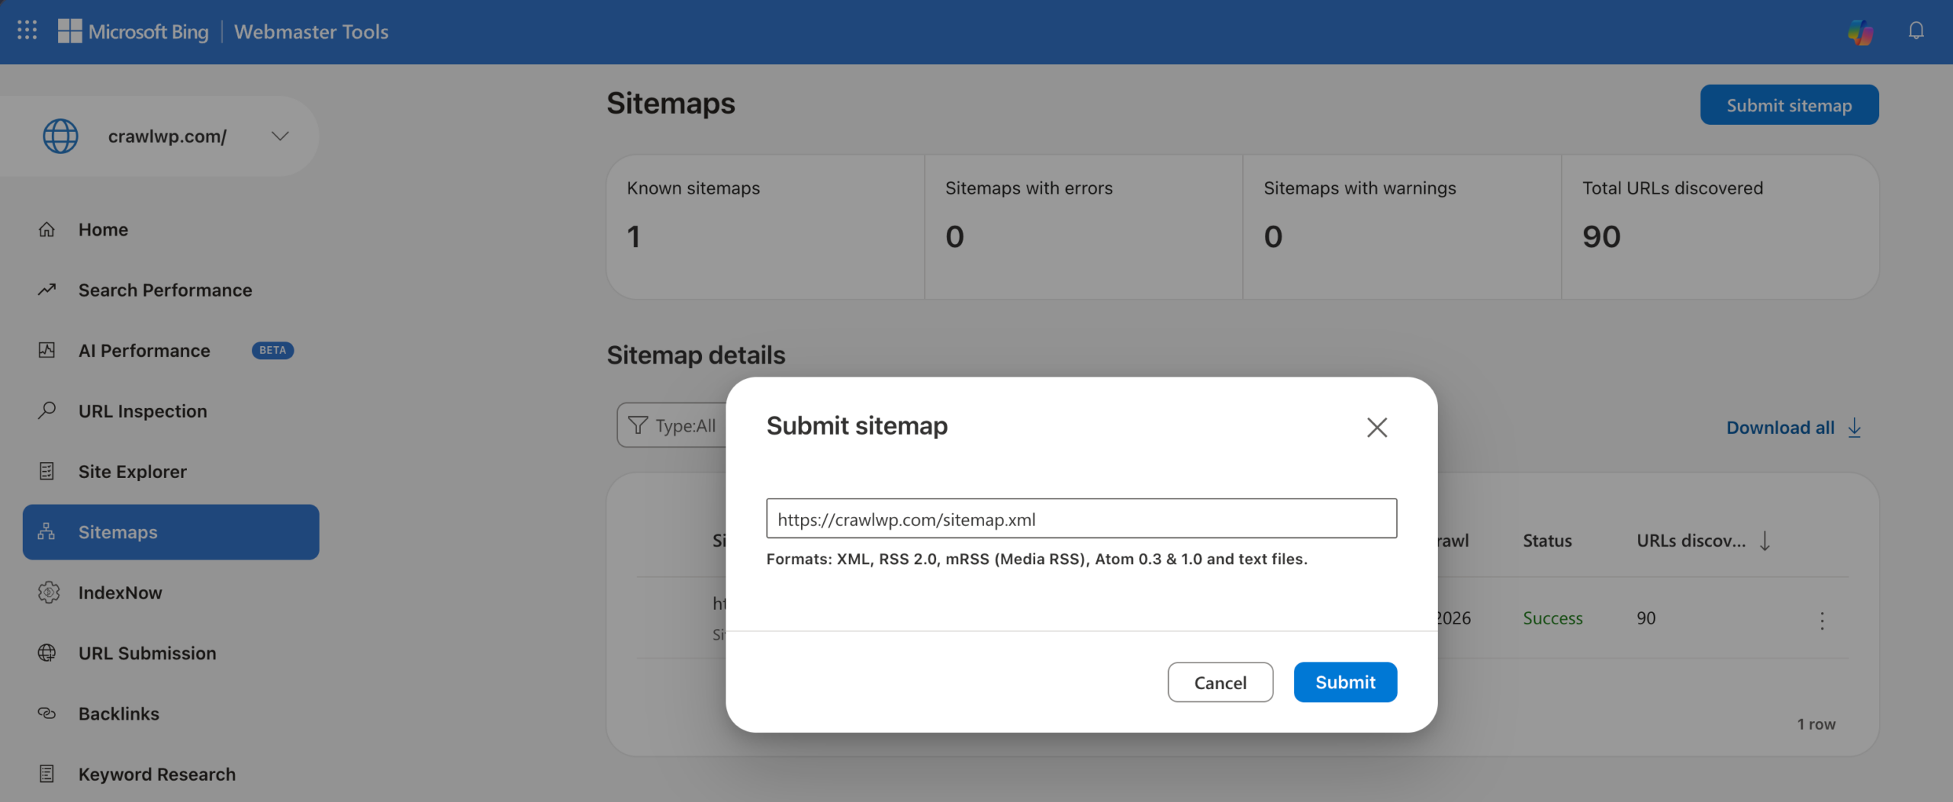1953x802 pixels.
Task: Click the Search Performance trend icon
Action: [47, 290]
